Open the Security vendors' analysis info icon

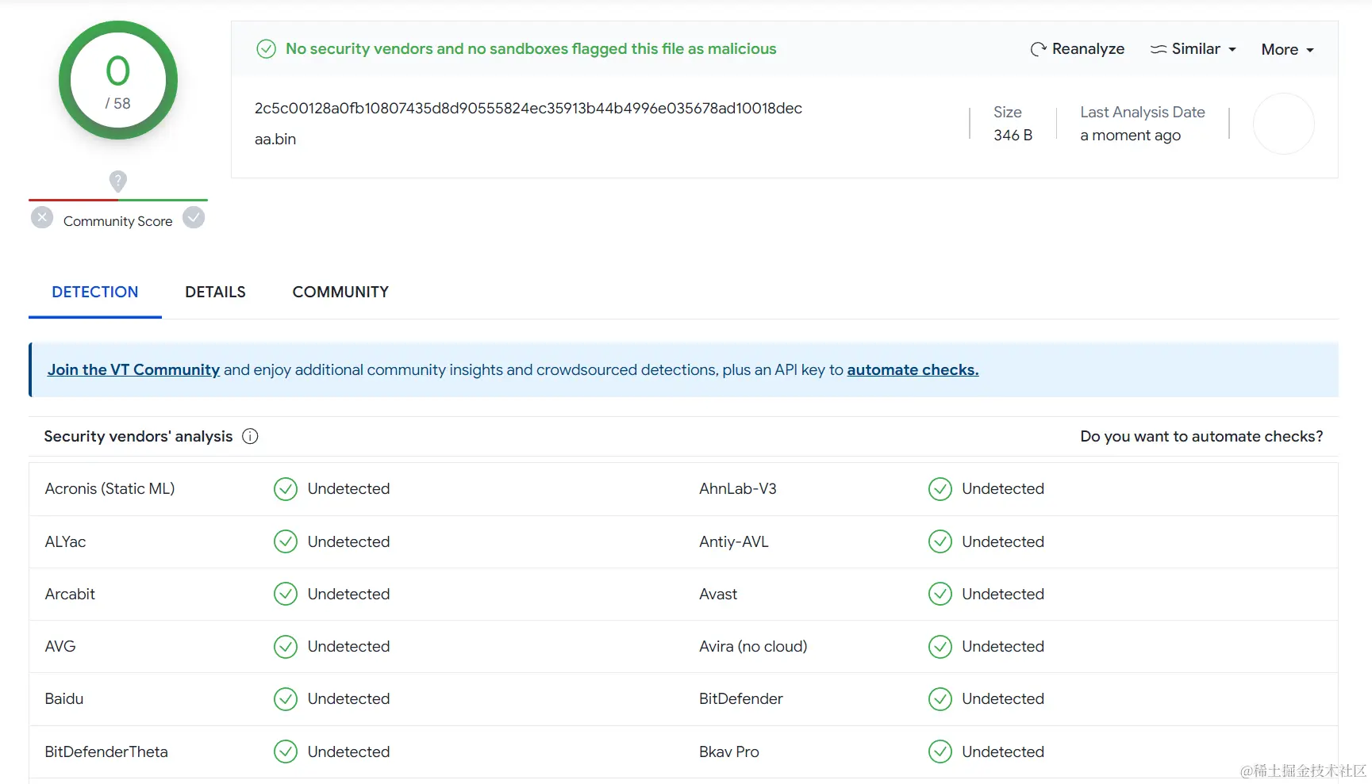250,436
